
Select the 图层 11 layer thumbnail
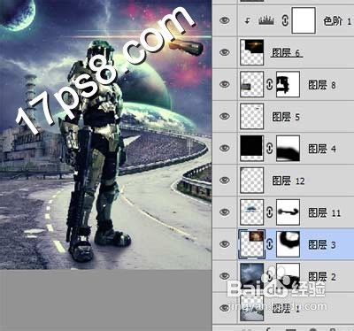point(252,212)
